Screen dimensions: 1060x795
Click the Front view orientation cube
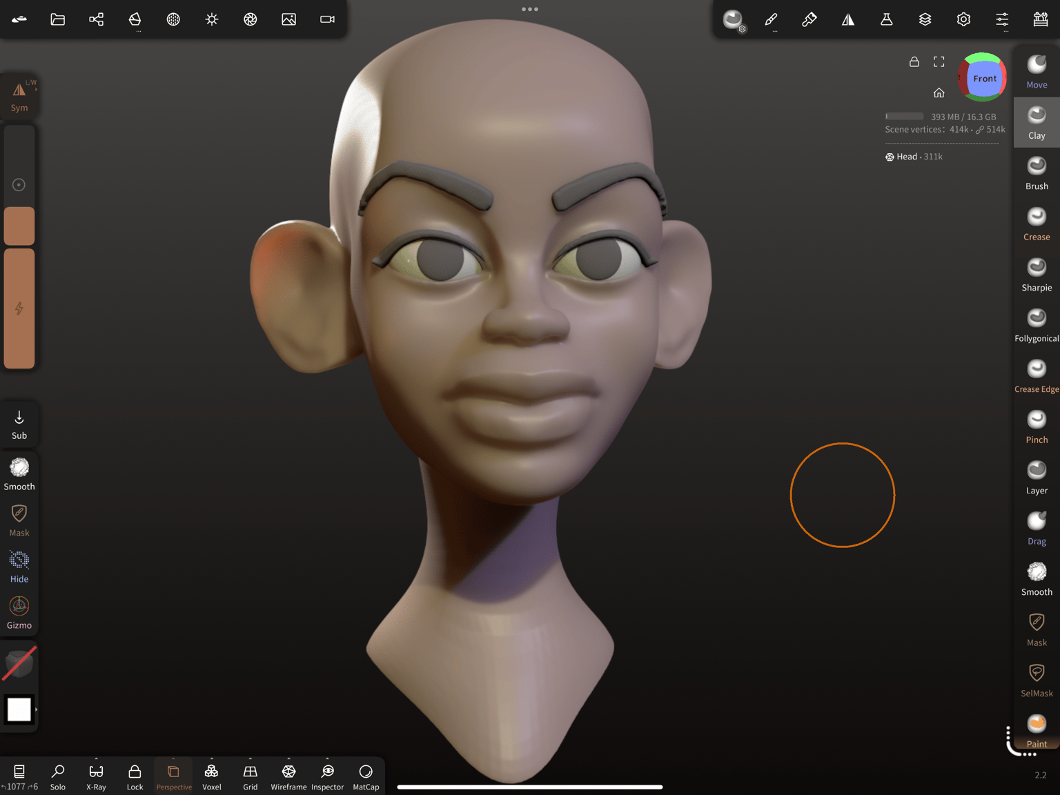click(983, 77)
